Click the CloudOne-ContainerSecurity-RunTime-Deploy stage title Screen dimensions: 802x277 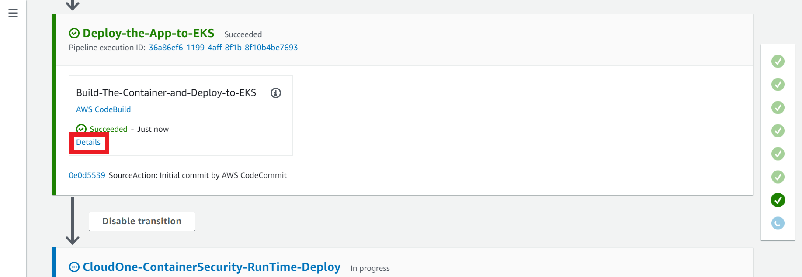[x=212, y=267]
